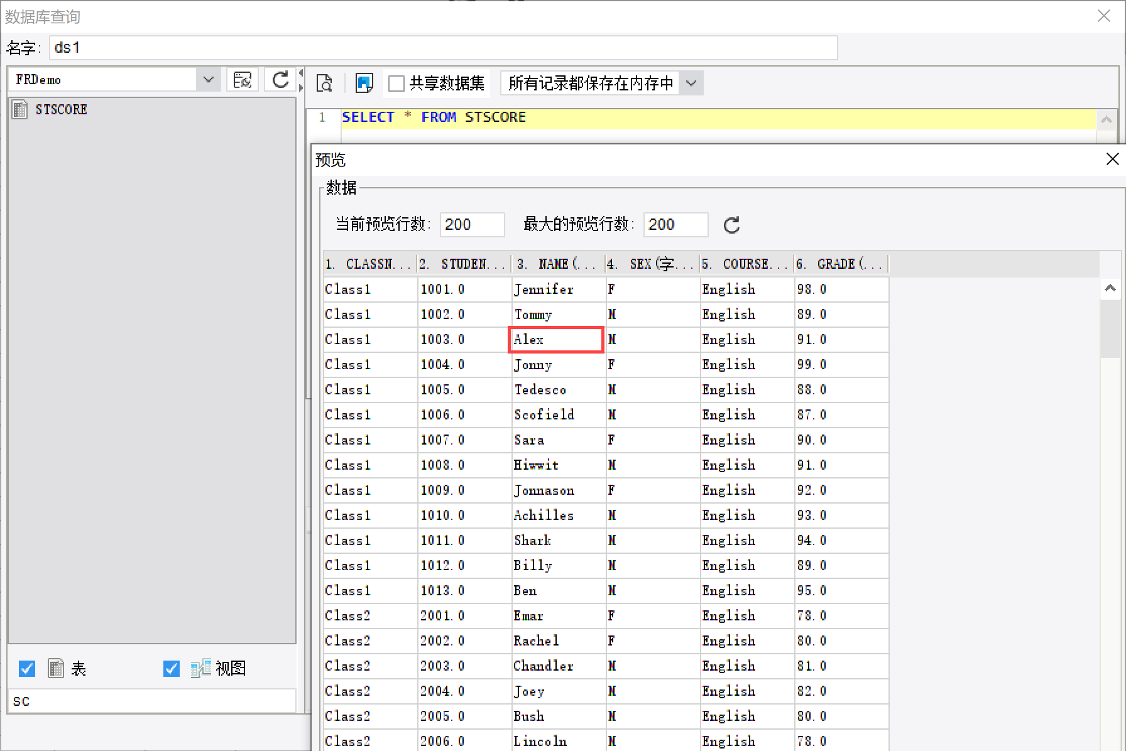
Task: Click the grade cell 95.0
Action: pos(841,591)
